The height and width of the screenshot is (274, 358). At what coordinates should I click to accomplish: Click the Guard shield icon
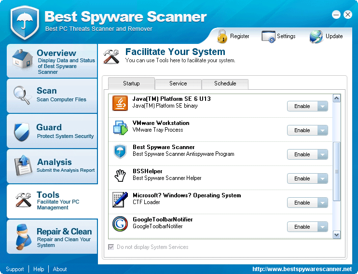point(22,132)
